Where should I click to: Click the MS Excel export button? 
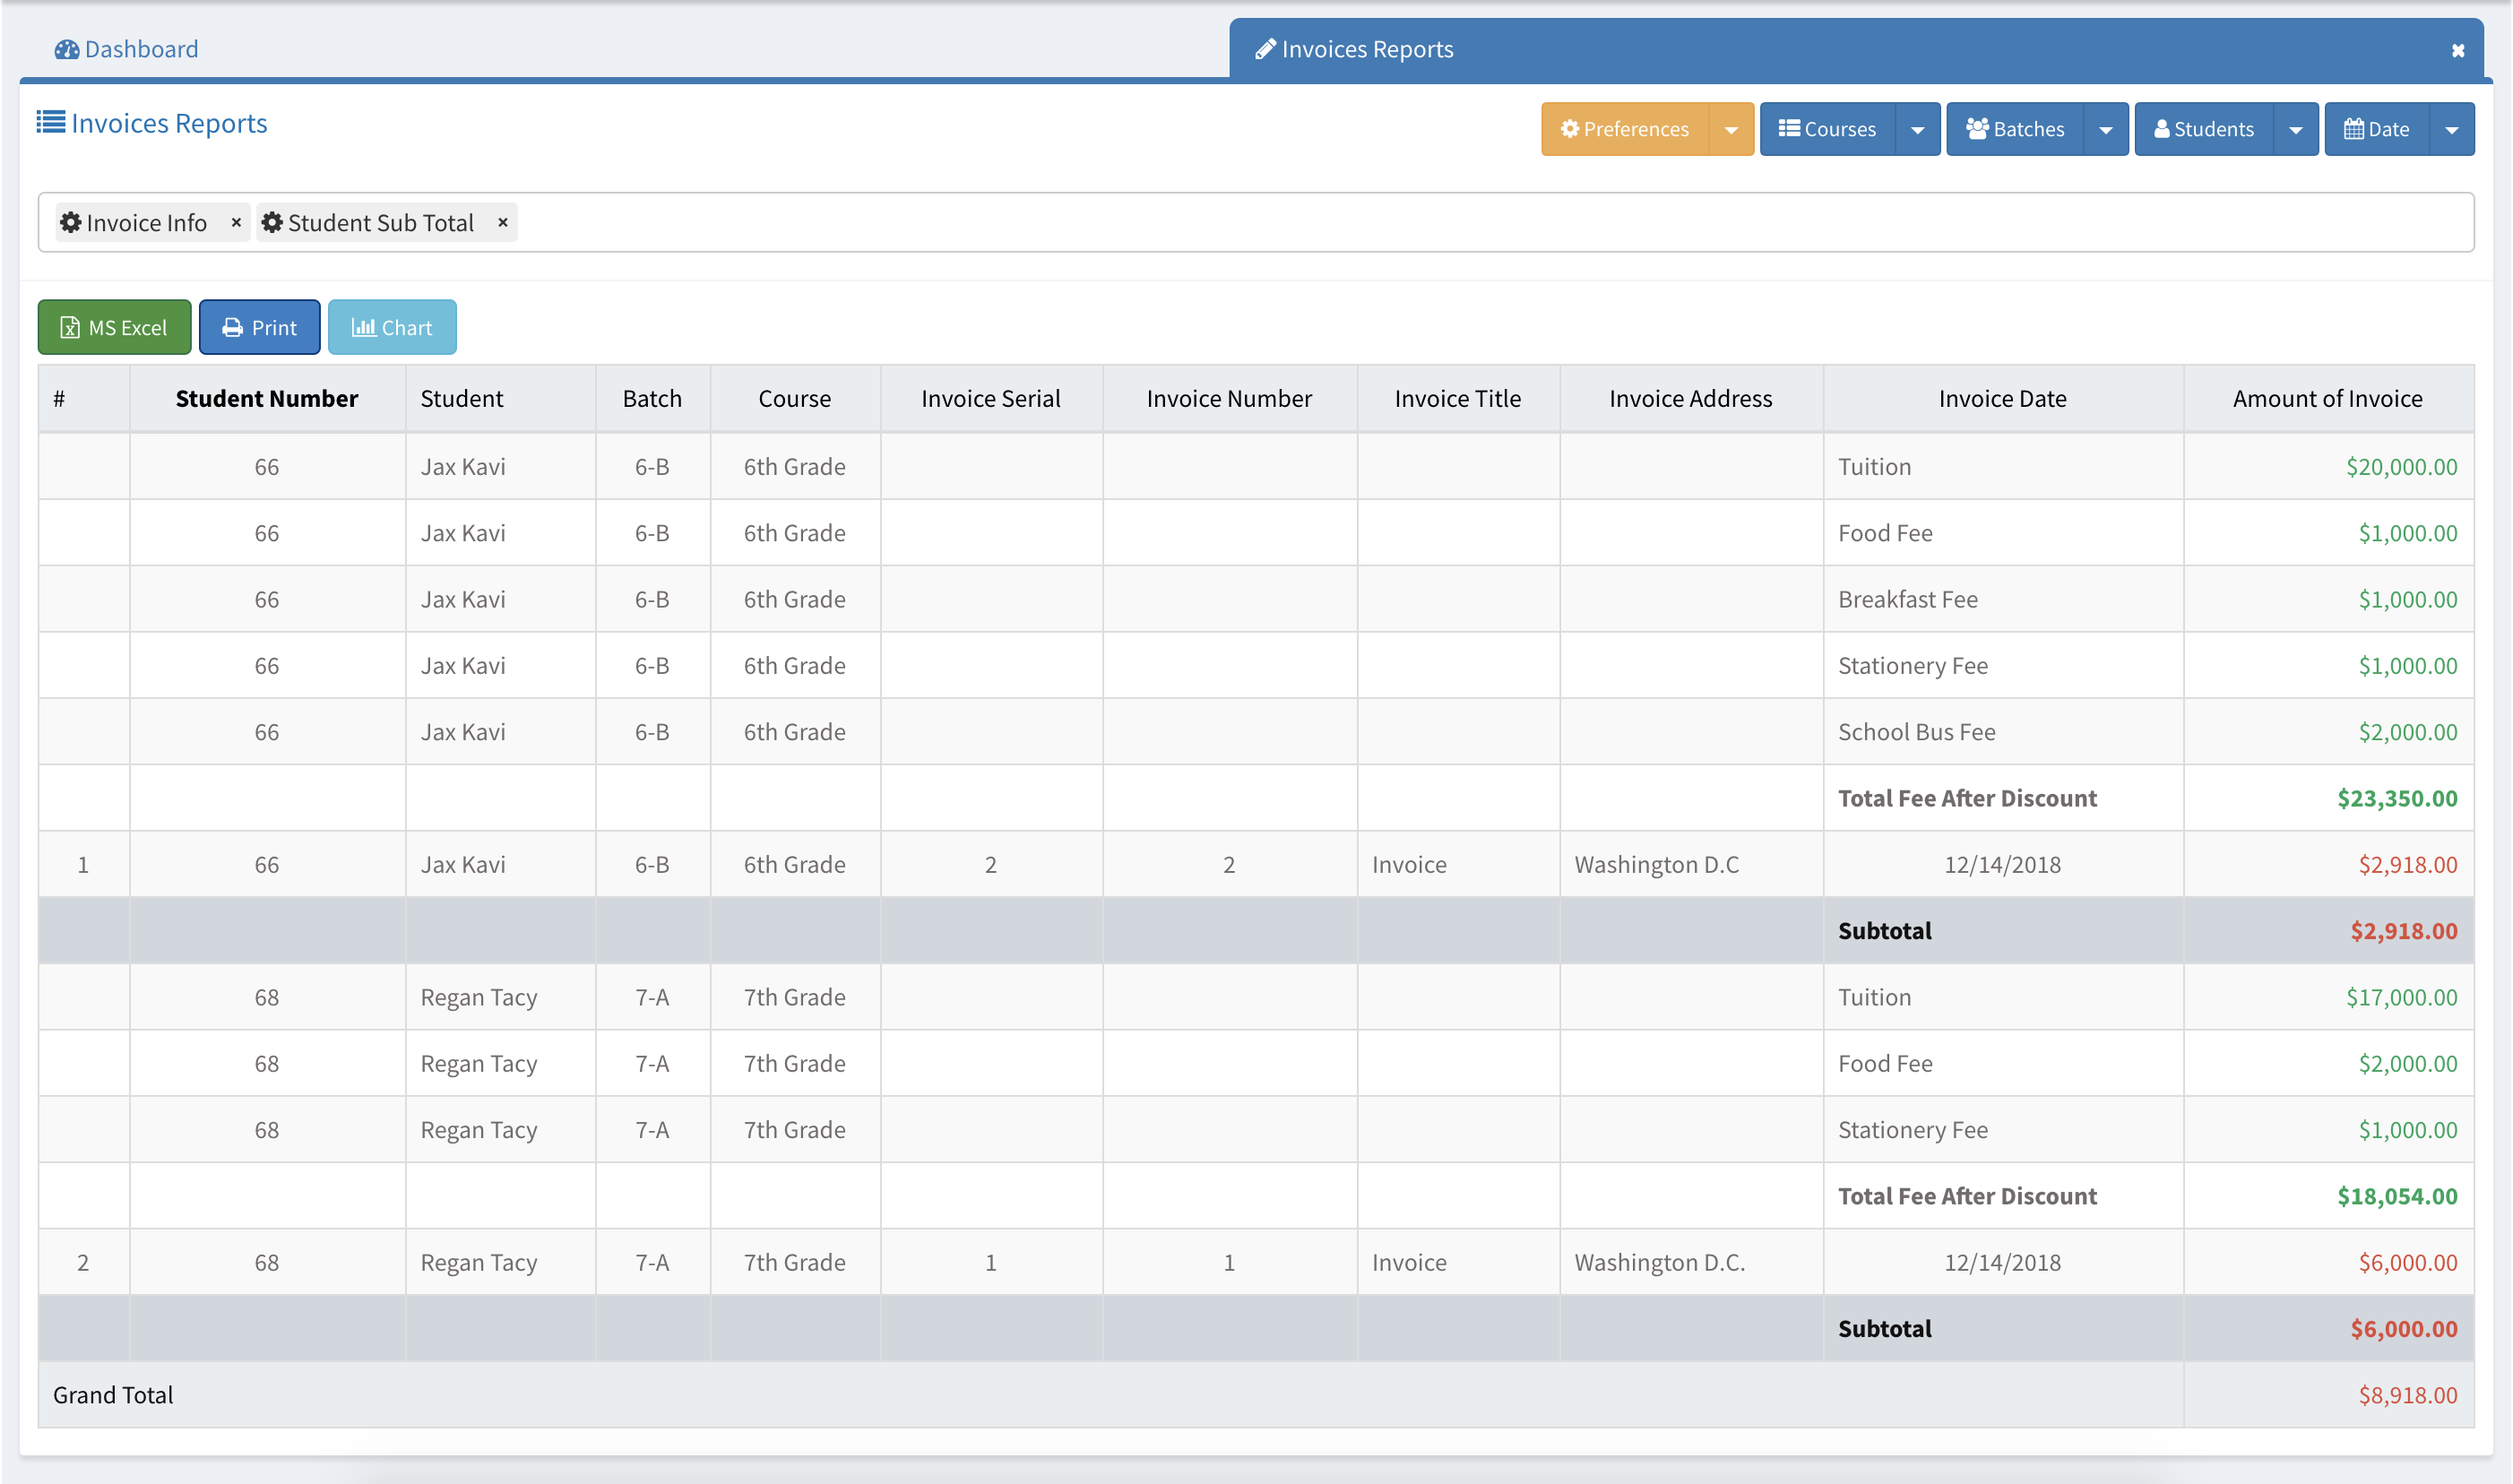[114, 327]
